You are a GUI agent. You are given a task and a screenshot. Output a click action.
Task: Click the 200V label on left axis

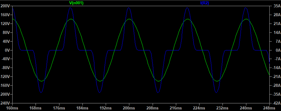point(6,6)
